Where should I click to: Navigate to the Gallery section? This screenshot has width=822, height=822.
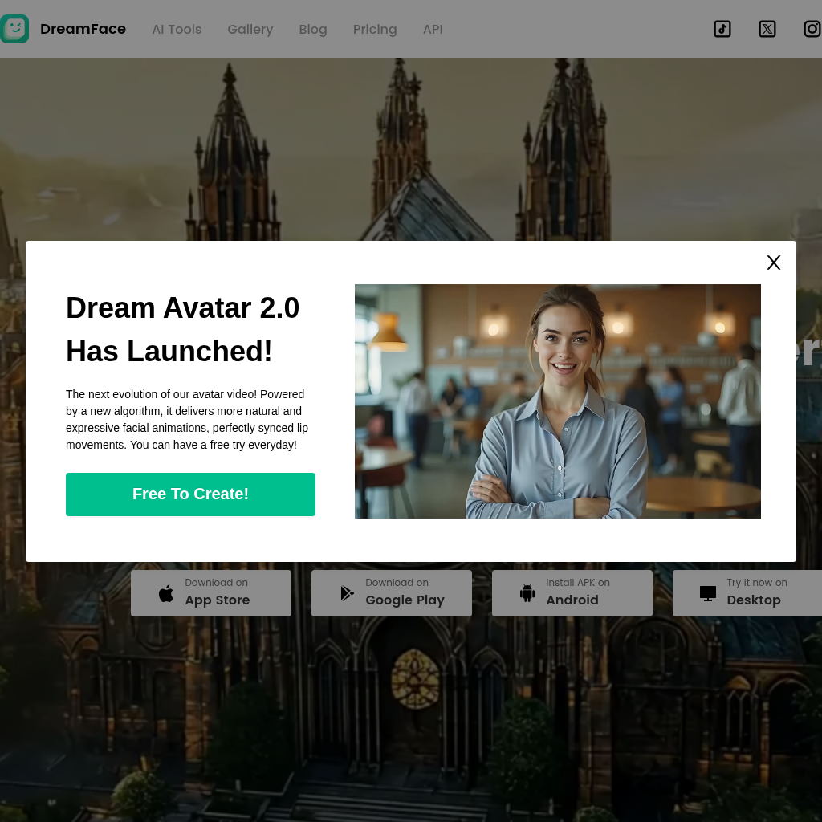250,29
